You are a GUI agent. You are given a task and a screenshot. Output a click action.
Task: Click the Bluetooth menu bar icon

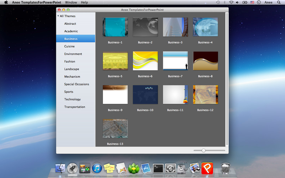click(224, 2)
